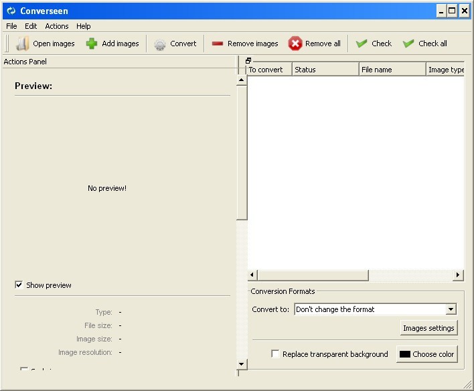This screenshot has width=474, height=391.
Task: Click the red minus Remove images icon
Action: tap(218, 44)
